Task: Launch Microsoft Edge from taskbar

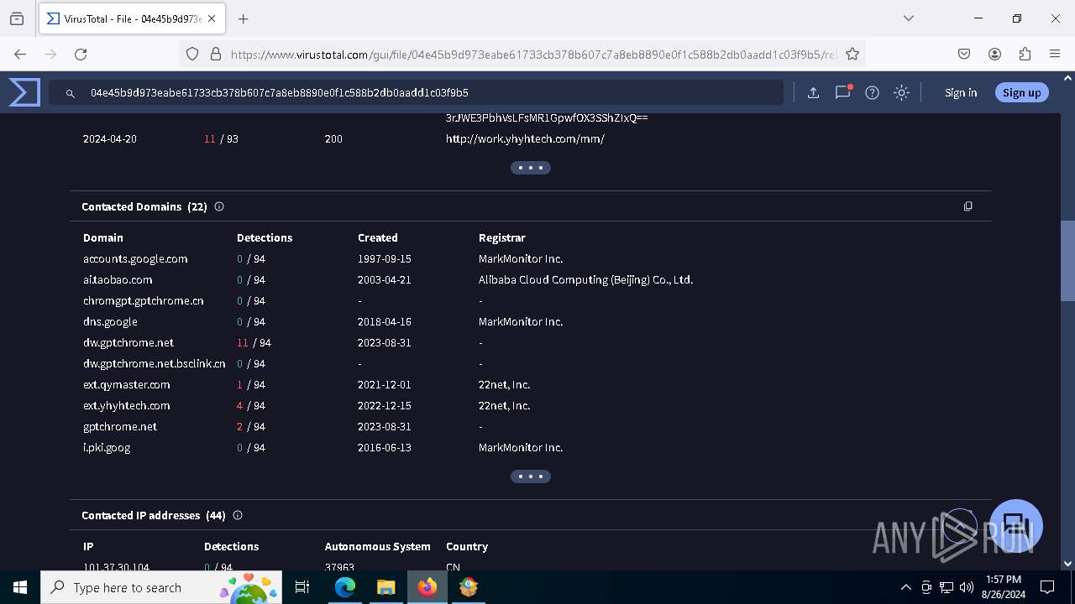Action: pyautogui.click(x=345, y=587)
